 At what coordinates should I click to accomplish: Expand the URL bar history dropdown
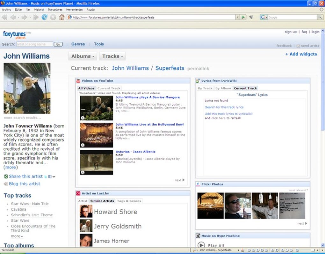click(238, 17)
